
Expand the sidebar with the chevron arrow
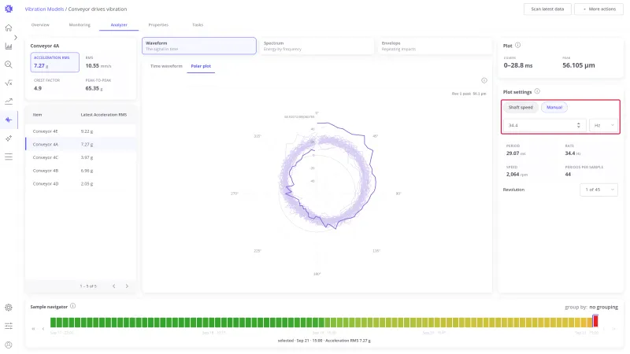[16, 37]
